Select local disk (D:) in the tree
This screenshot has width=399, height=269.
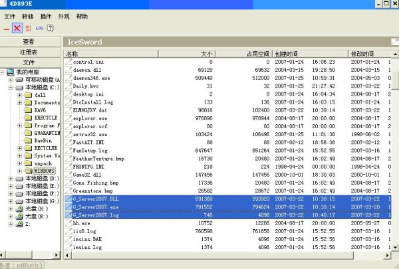(43, 179)
